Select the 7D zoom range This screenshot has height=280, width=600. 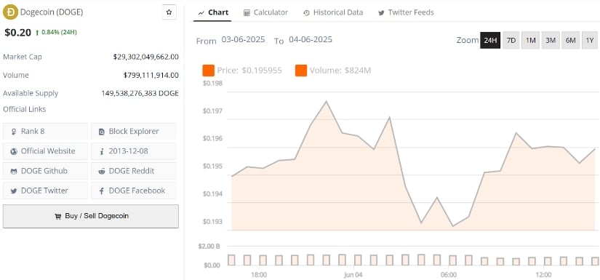(x=511, y=40)
